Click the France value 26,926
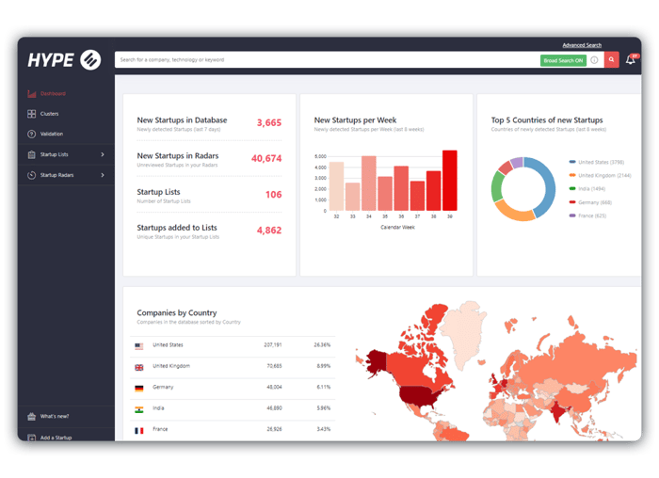659x478 pixels. (274, 429)
